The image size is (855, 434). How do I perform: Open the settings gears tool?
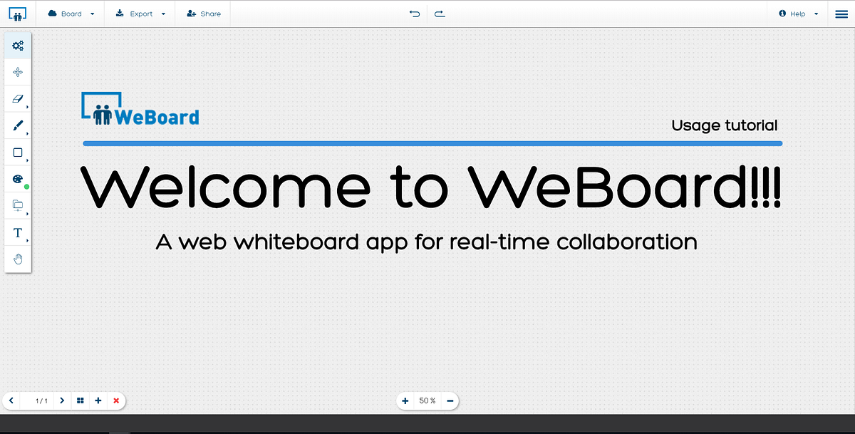click(x=18, y=46)
